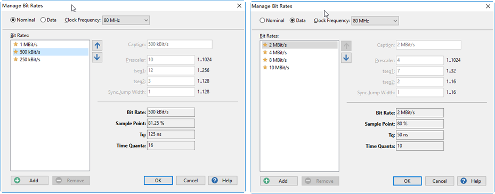This screenshot has height=194, width=495.
Task: Select 8 MBit/s bit rate entry
Action: (x=299, y=60)
